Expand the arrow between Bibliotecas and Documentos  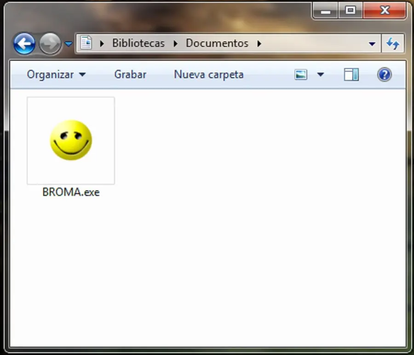pyautogui.click(x=176, y=44)
